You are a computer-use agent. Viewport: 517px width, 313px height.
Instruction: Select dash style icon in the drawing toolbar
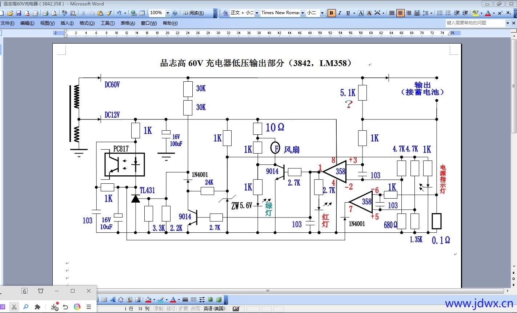[x=193, y=300]
